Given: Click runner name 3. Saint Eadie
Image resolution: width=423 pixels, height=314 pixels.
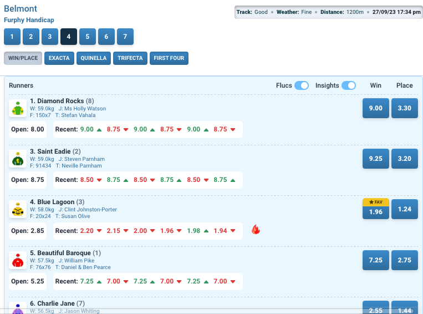Looking at the screenshot, I should [50, 151].
